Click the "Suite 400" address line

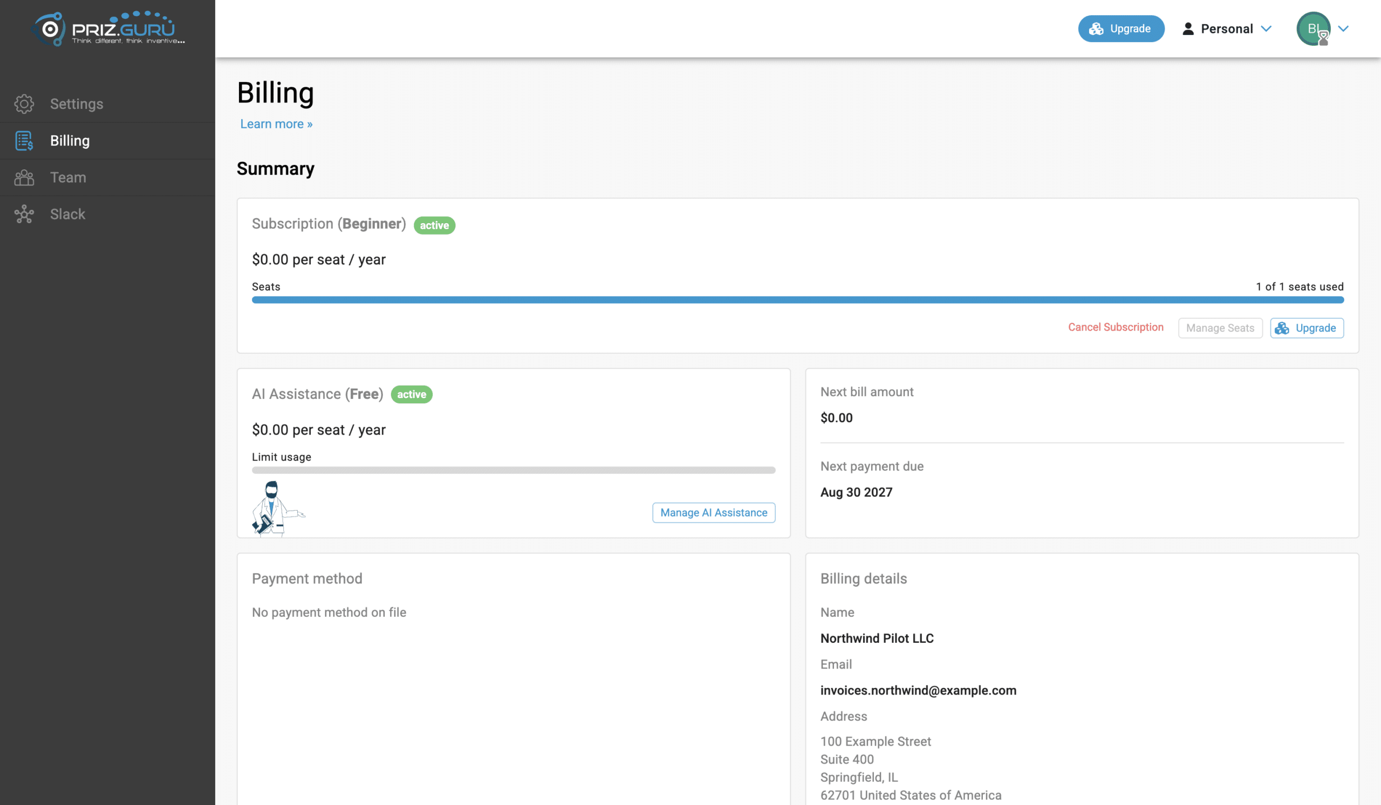coord(847,759)
